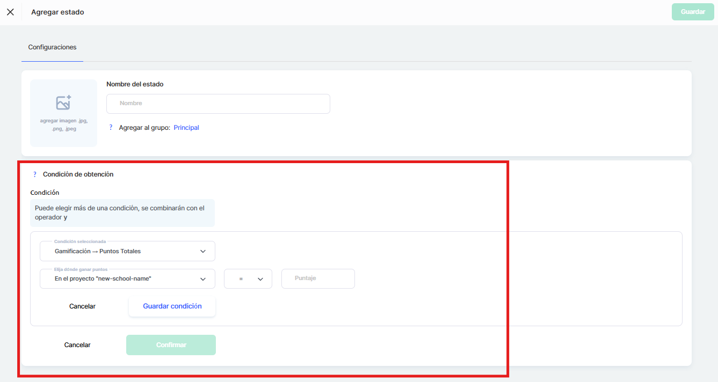
Task: Click help icon beside Condición de obtención
Action: [35, 174]
